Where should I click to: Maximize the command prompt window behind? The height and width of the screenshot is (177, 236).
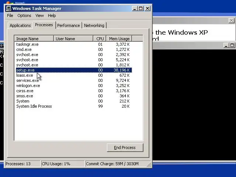pos(232,45)
